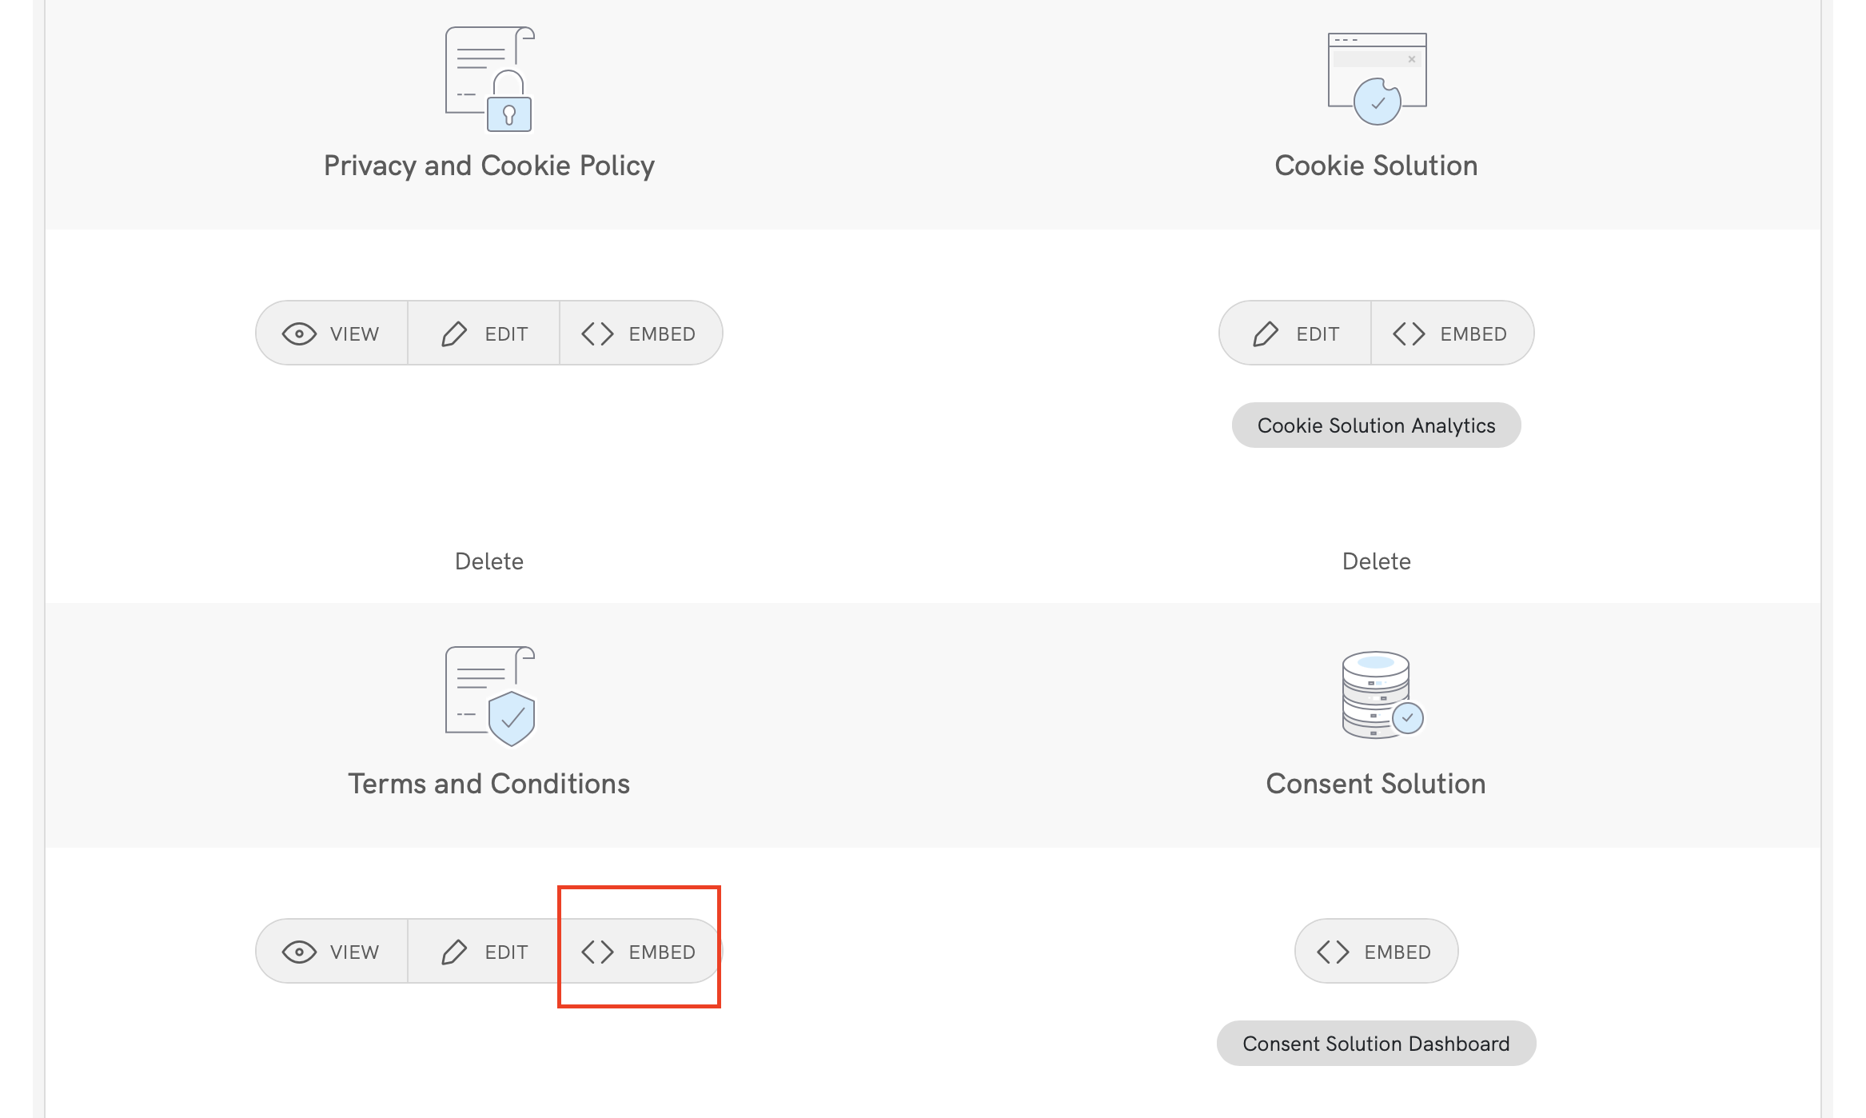
Task: View the Privacy and Cookie Policy
Action: pos(332,333)
